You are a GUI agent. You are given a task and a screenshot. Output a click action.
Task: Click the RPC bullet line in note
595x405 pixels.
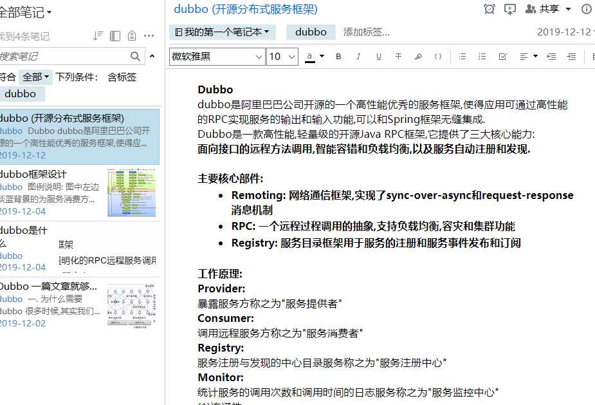pos(373,227)
